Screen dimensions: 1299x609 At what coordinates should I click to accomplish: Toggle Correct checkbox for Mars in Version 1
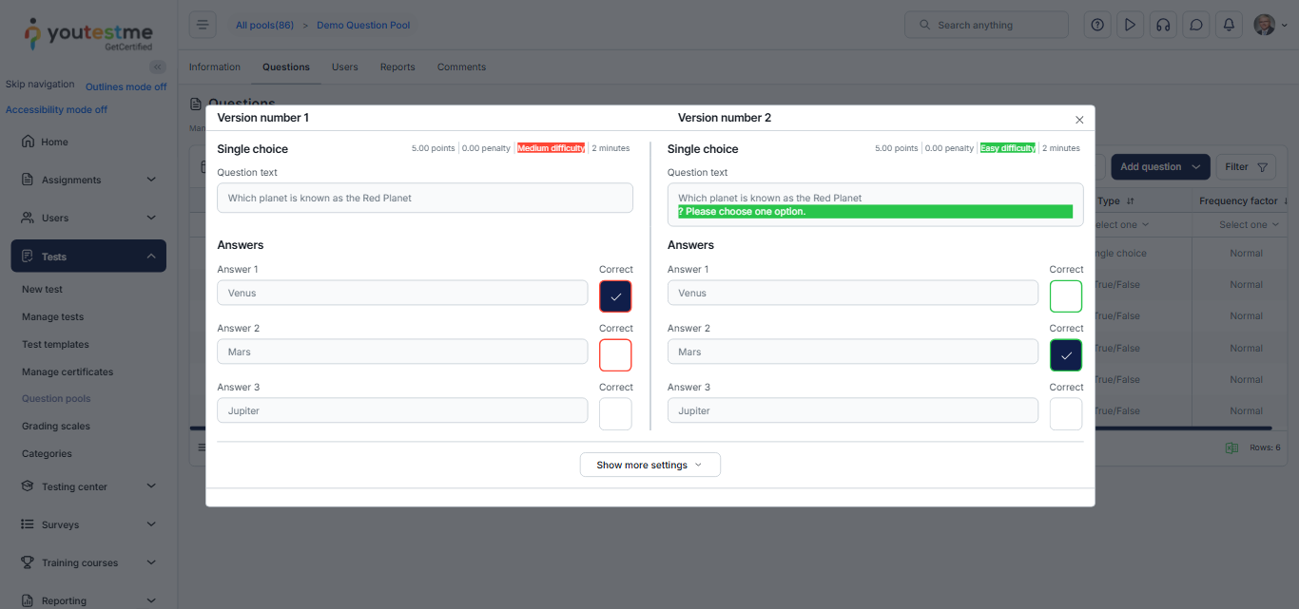click(x=615, y=355)
